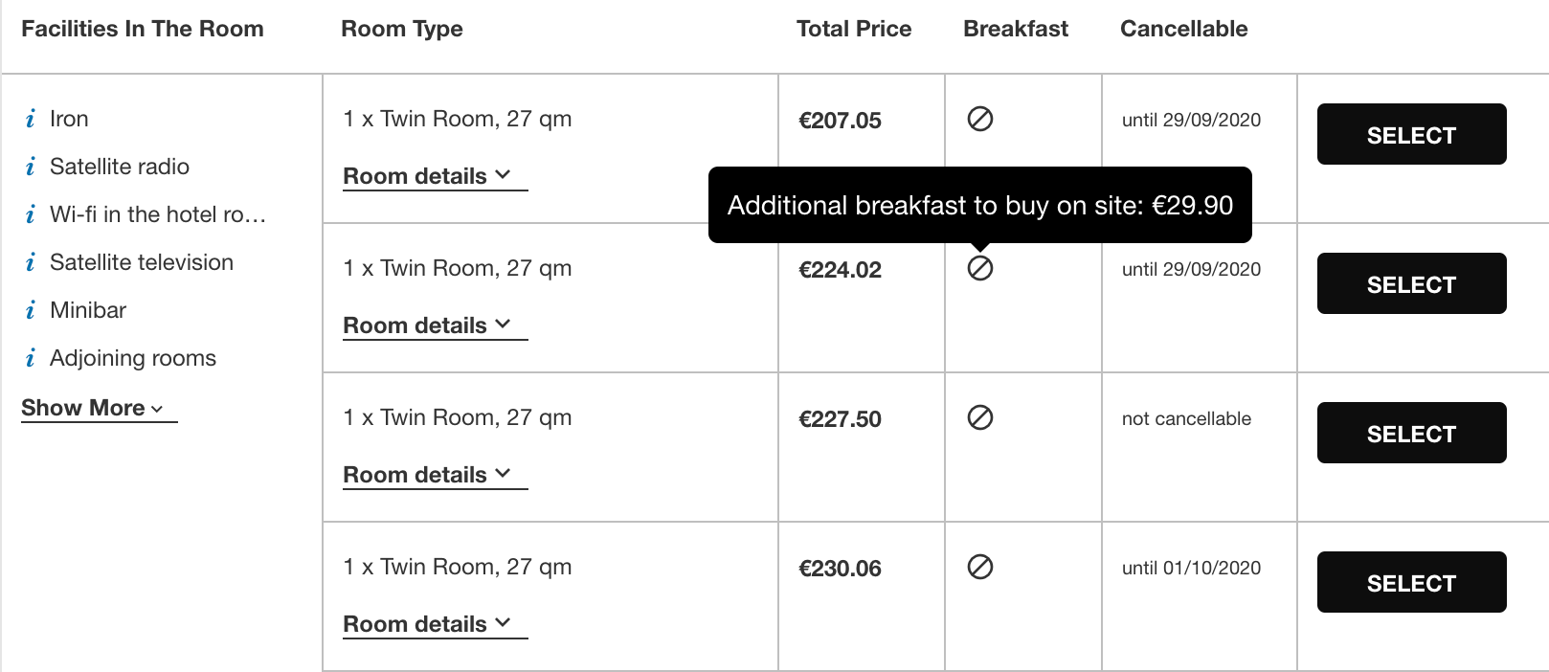Click the no-breakfast icon for the €230.06 room
The height and width of the screenshot is (672, 1549).
pos(980,567)
